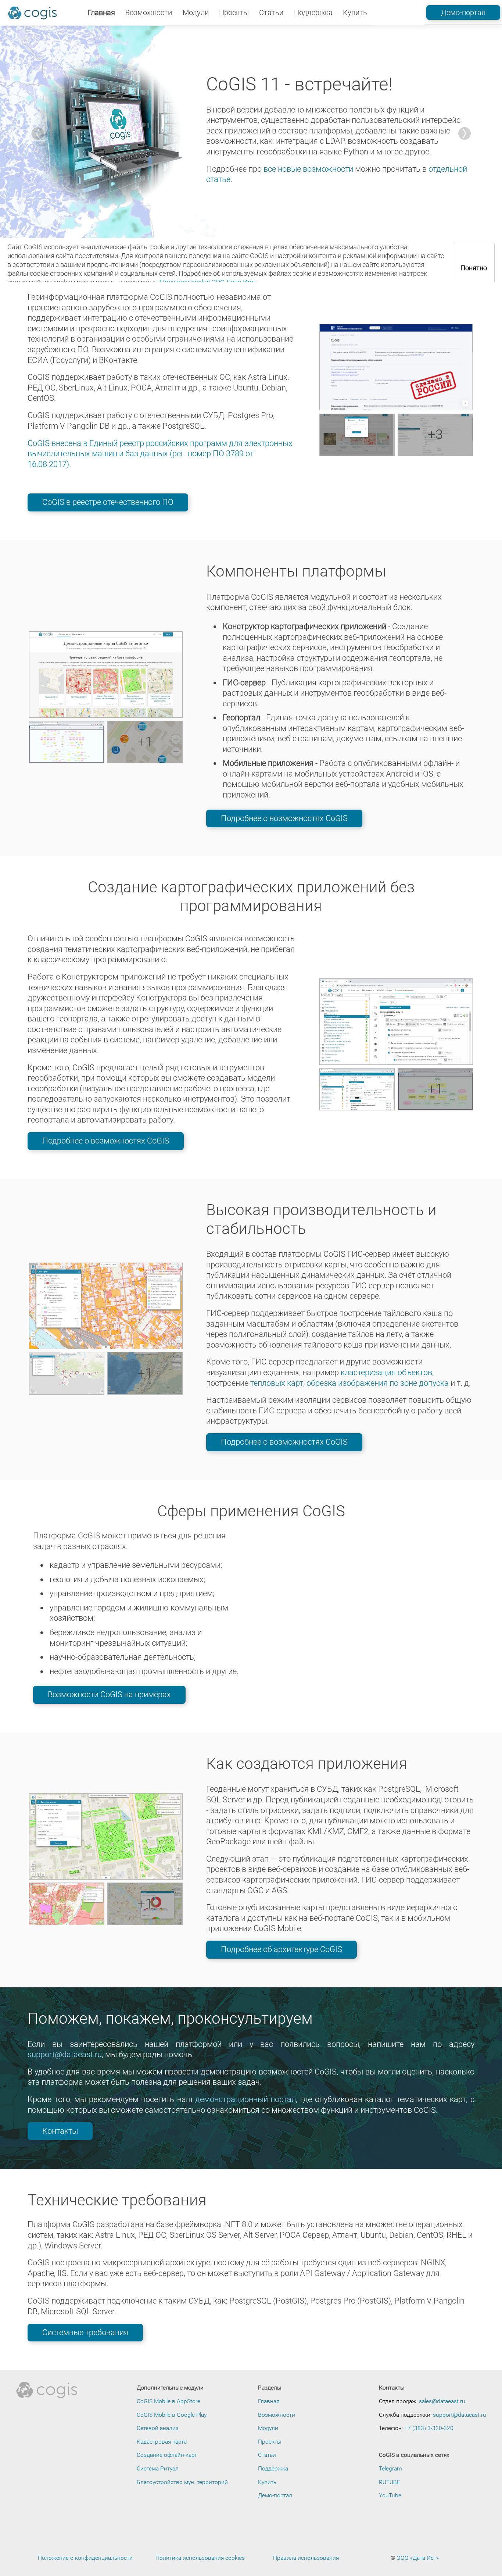
Task: Click 'Подробнее о возможностях CoGIS' under Создание приложений
Action: [x=106, y=1141]
